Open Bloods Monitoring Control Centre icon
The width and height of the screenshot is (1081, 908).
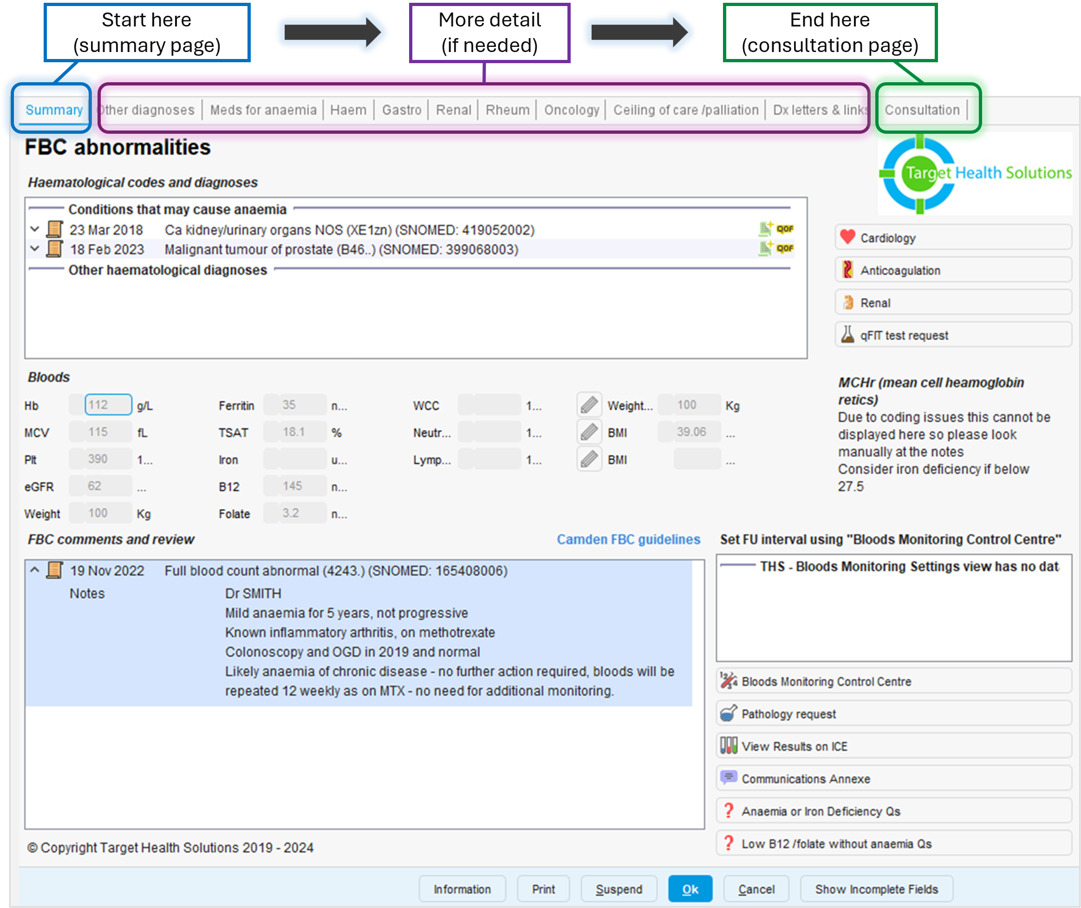(x=729, y=681)
